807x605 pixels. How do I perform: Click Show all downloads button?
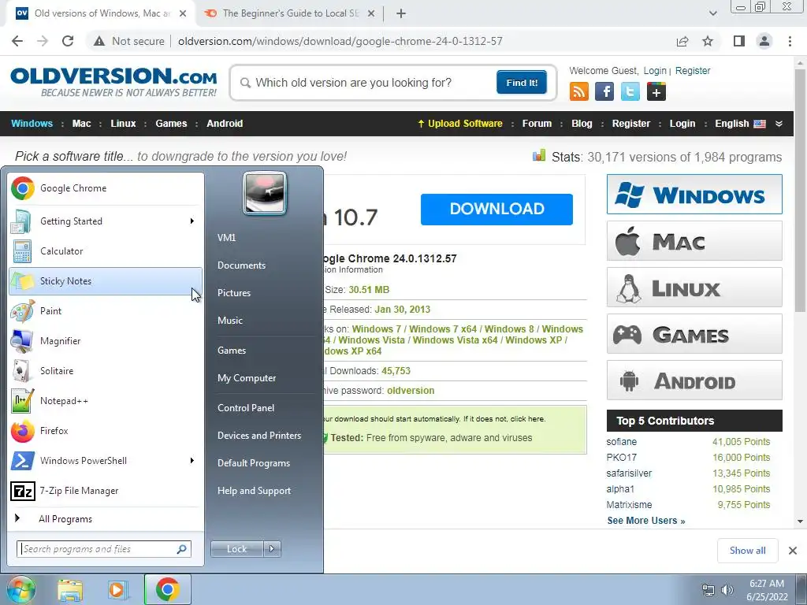(x=747, y=551)
